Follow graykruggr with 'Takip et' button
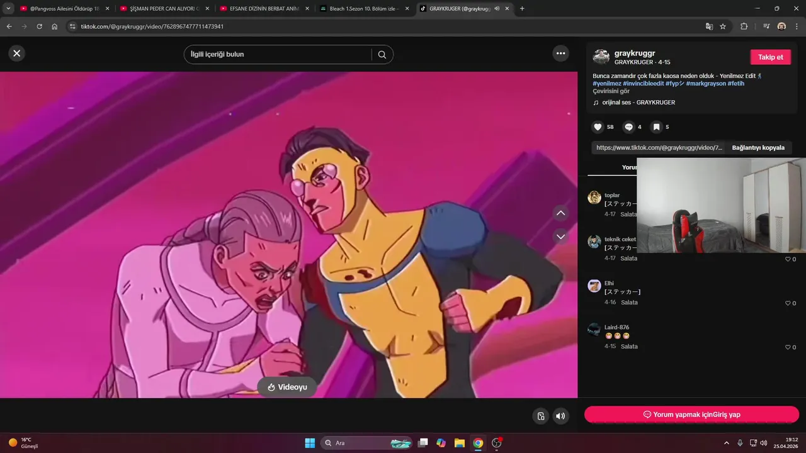 [x=770, y=57]
